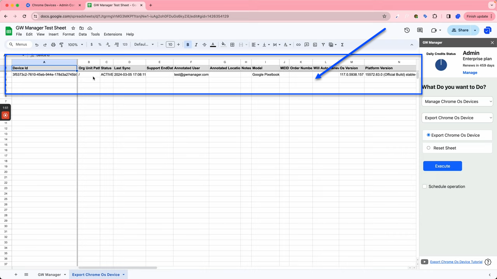The height and width of the screenshot is (279, 497).
Task: Check the cloud document status icon
Action: tap(90, 28)
